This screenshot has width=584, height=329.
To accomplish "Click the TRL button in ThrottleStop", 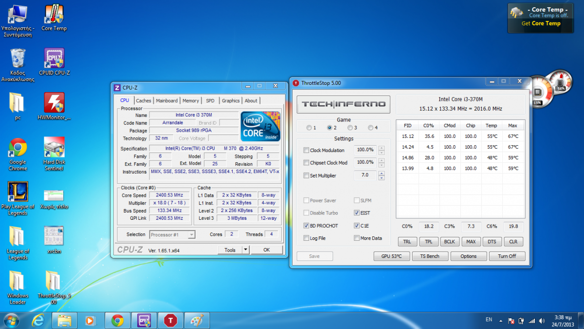I will [x=407, y=242].
